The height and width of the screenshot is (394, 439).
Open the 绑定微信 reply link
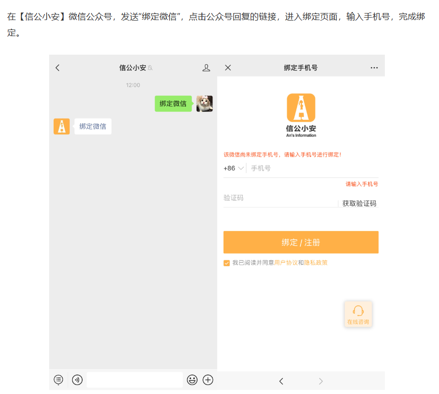93,126
